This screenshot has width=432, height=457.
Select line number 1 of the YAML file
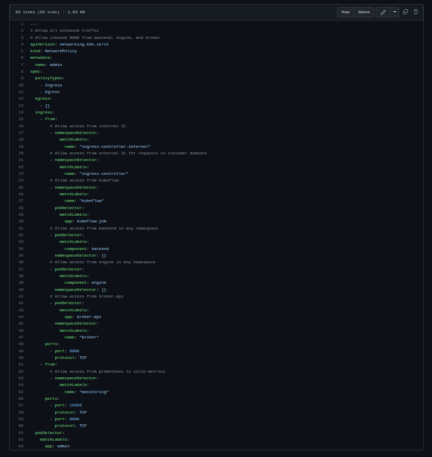pos(21,24)
